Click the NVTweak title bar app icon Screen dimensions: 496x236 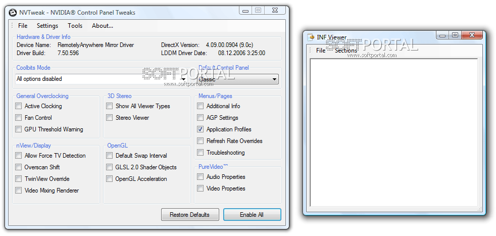click(x=12, y=13)
